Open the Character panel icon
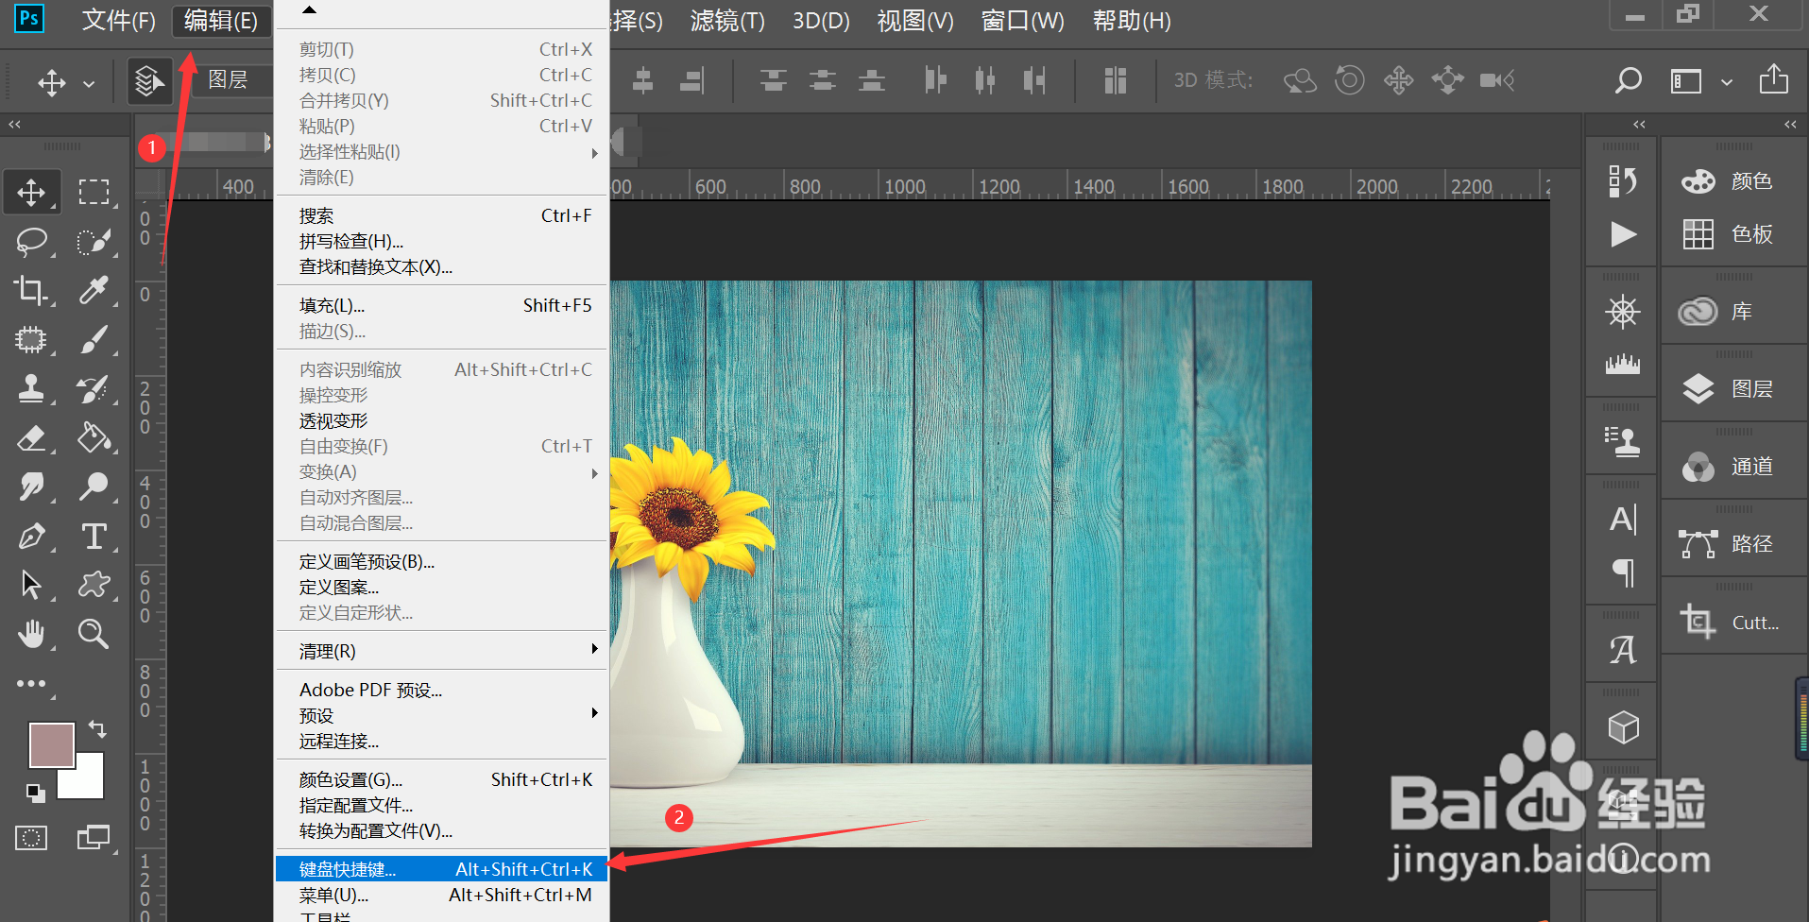Viewport: 1809px width, 922px height. (1622, 519)
